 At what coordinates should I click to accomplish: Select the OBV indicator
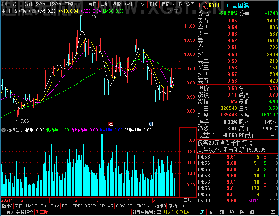pyautogui.click(x=120, y=206)
